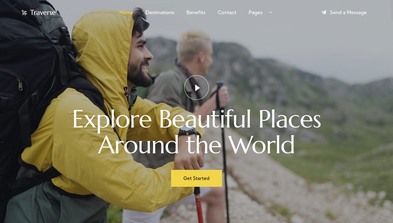Click the wristwatch on the hiker's arm

tap(187, 132)
